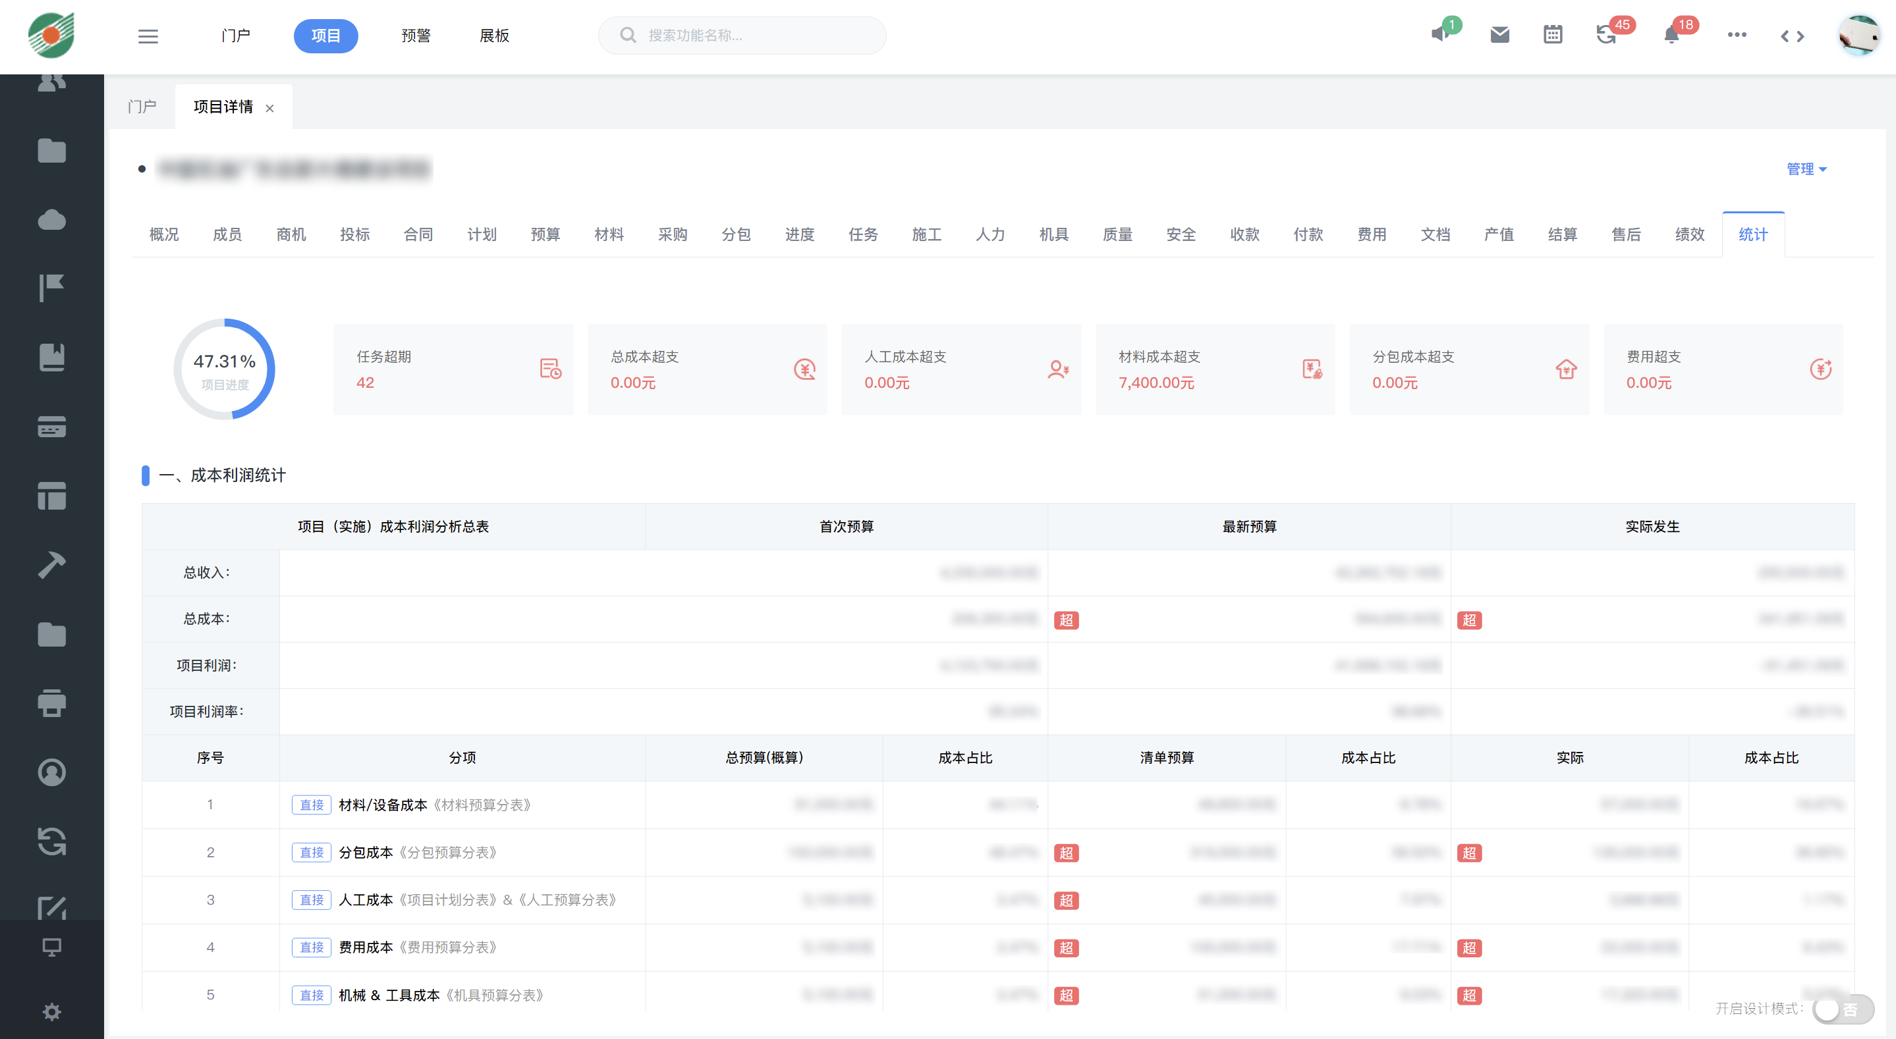The image size is (1896, 1039).
Task: Open the 材料预算分表 link
Action: click(483, 804)
